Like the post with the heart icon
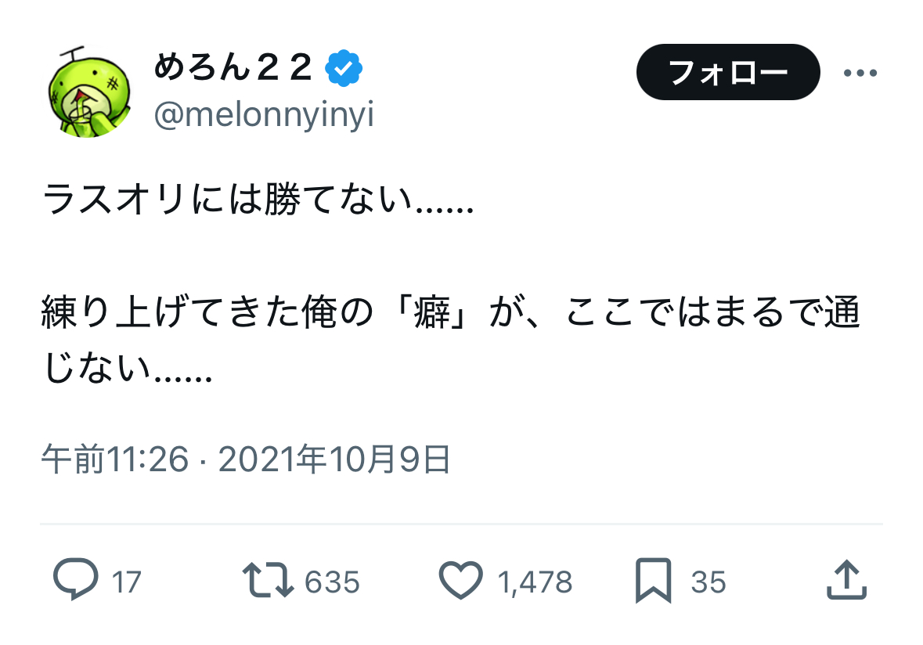This screenshot has height=645, width=923. [x=462, y=581]
